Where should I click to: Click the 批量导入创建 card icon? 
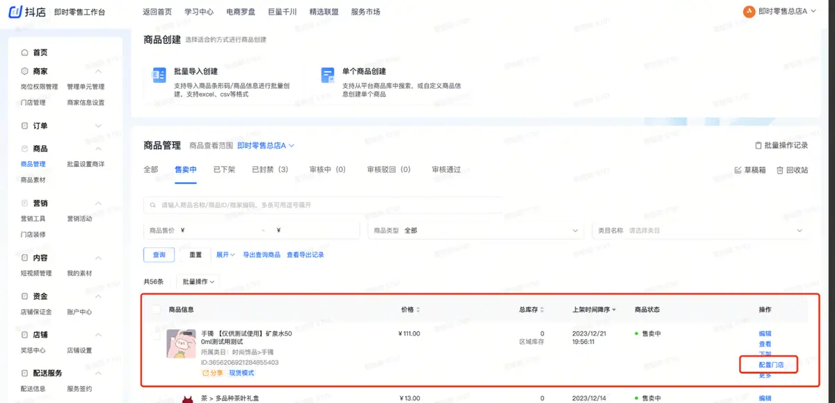(x=159, y=75)
